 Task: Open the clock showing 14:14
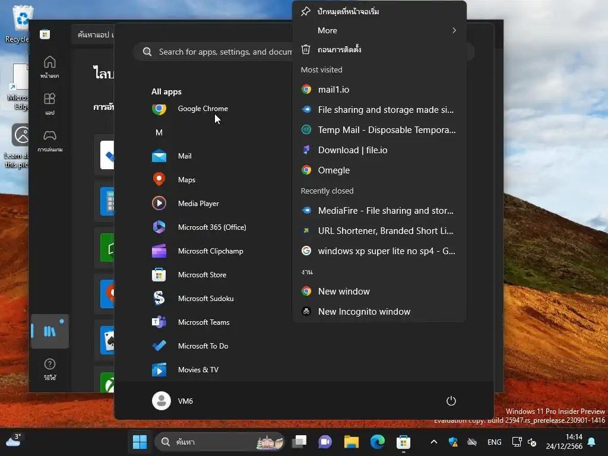click(x=564, y=442)
